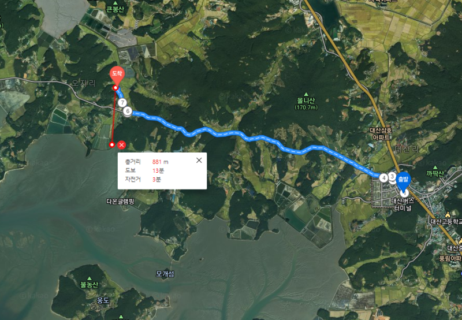Close the 총거리 distance info popup
Viewport: 462px width, 320px height.
(199, 160)
